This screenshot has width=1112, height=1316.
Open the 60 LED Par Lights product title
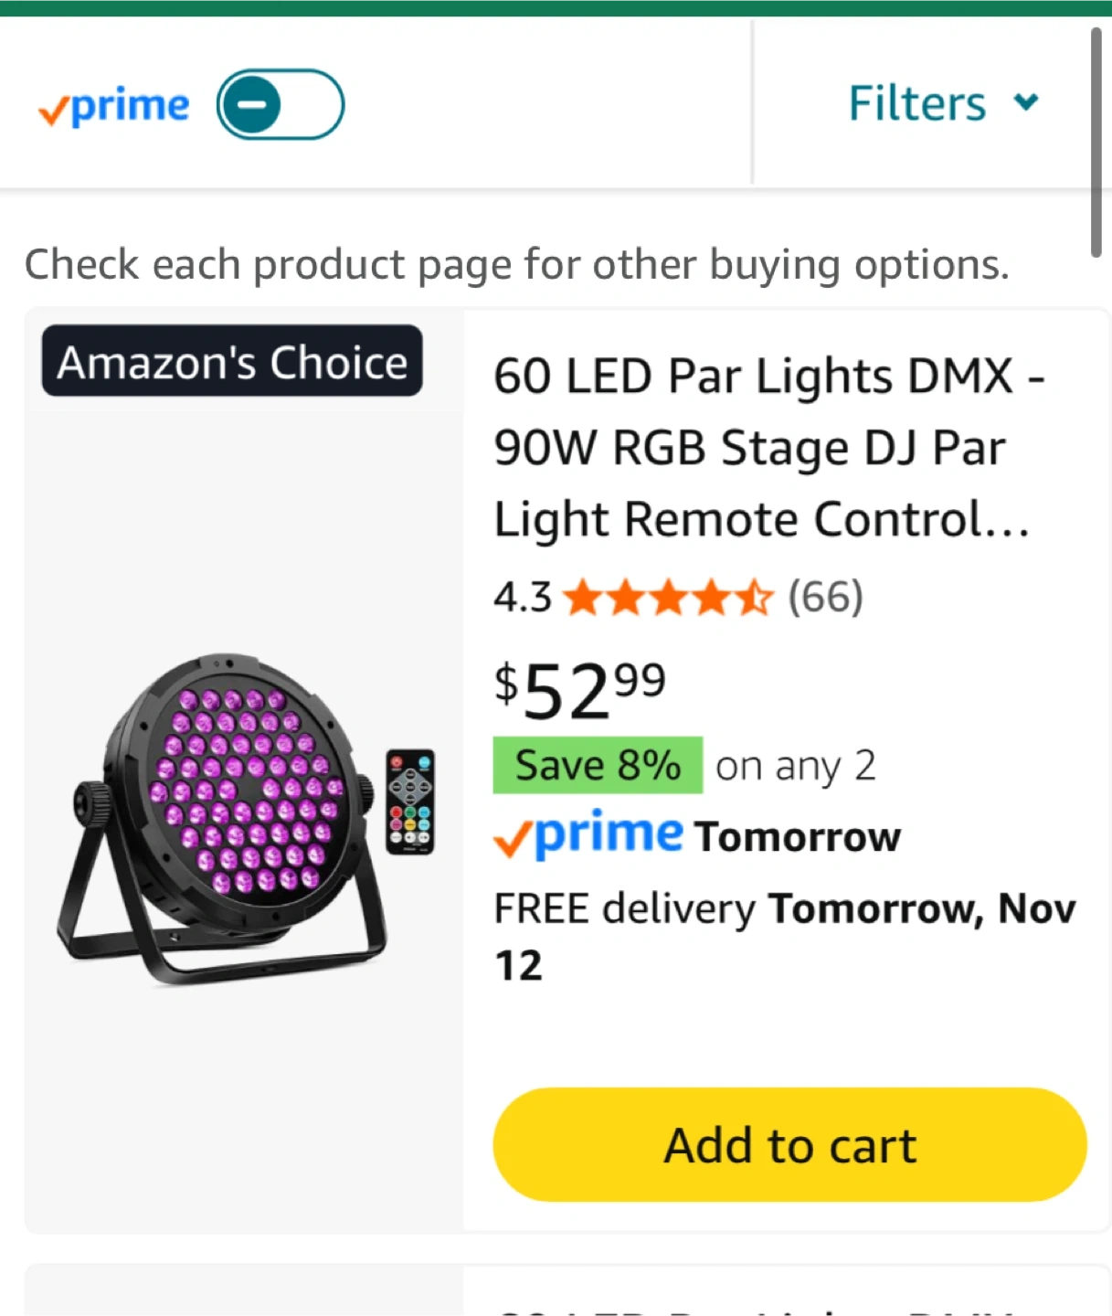pyautogui.click(x=768, y=447)
